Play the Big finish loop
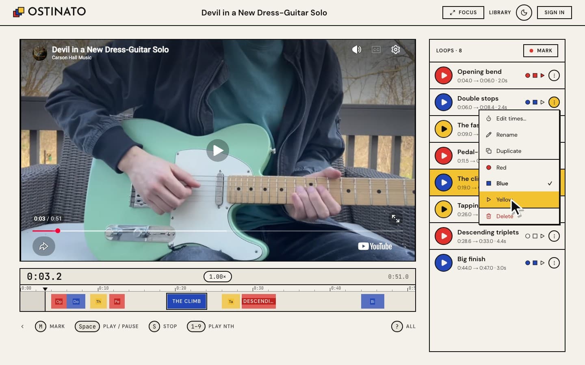Viewport: 585px width, 365px height. [444, 263]
